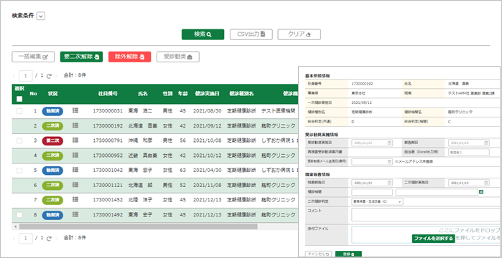The image size is (502, 258).
Task: Check the selection box for row 3
Action: point(19,140)
